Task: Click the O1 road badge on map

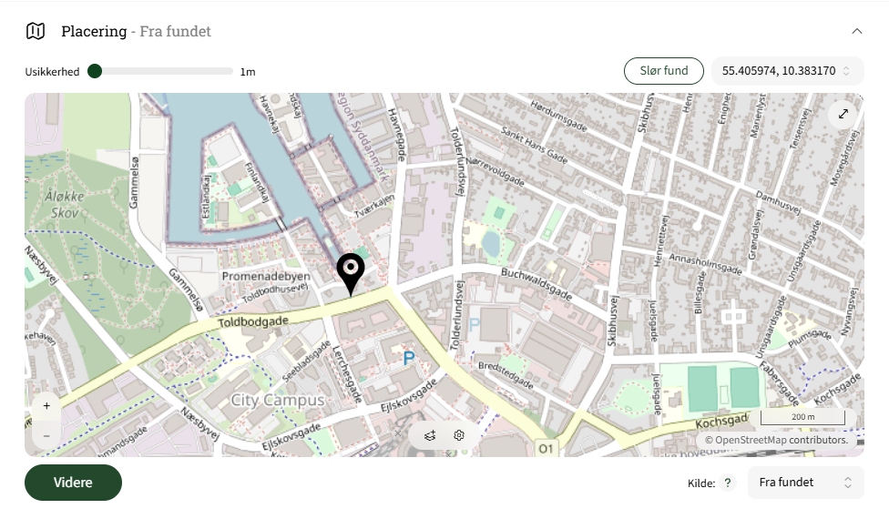Action: point(546,449)
